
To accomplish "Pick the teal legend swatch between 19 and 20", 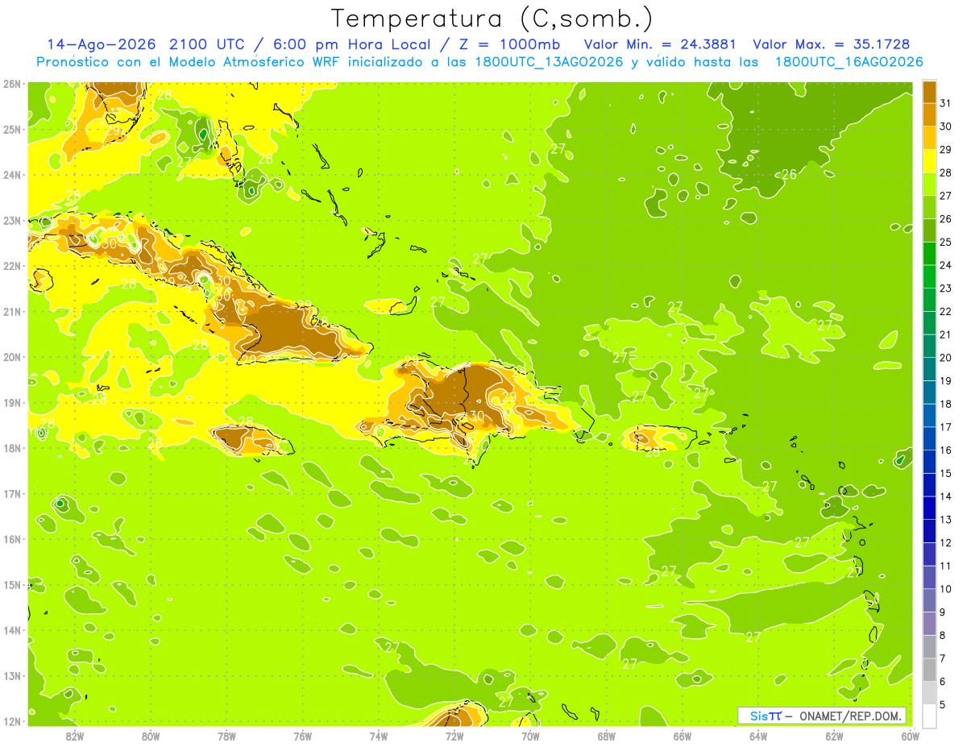I will pos(929,369).
